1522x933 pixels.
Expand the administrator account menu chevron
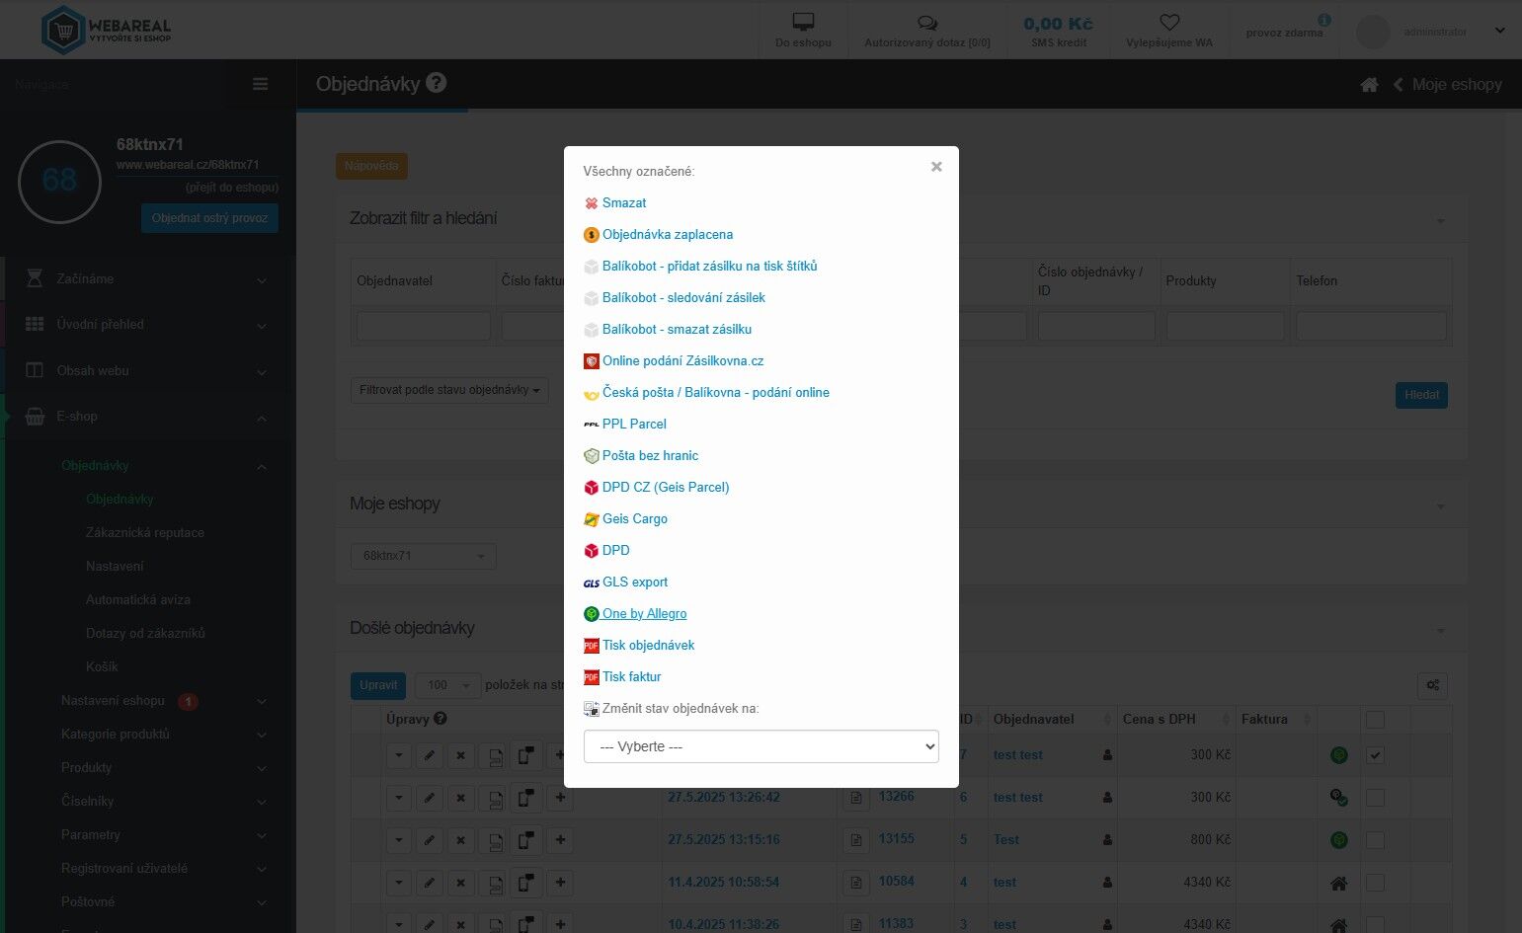coord(1499,31)
